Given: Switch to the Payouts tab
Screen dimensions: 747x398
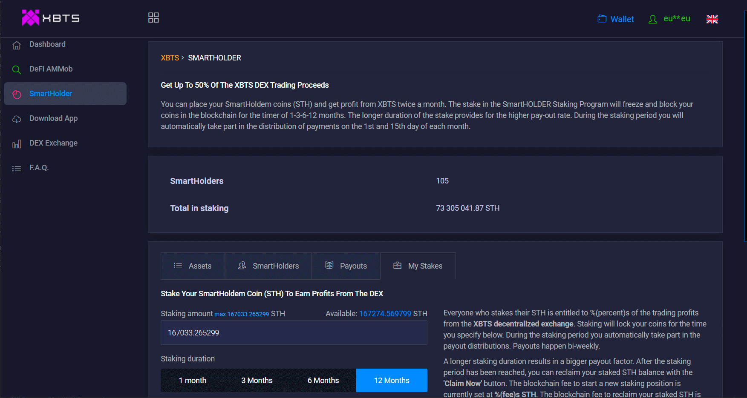Looking at the screenshot, I should pos(346,266).
